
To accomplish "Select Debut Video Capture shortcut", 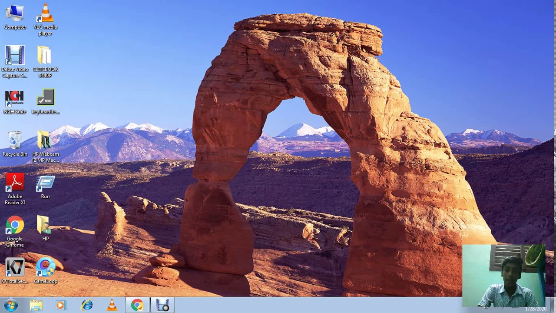I will 15,62.
